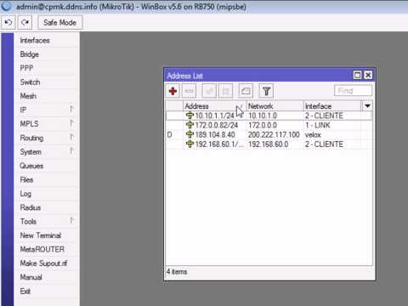Open the MetaROUTER menu
408x306 pixels.
point(47,249)
